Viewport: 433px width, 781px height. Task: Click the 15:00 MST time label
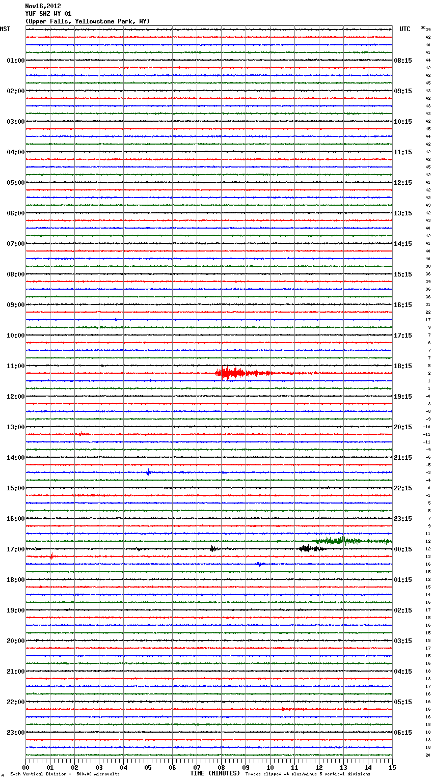point(16,488)
